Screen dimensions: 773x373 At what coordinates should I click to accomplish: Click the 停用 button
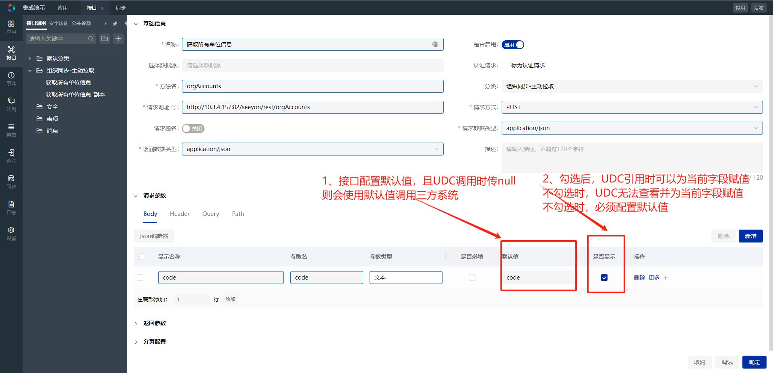740,8
